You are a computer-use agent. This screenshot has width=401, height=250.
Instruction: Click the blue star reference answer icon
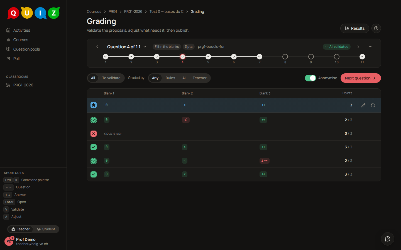(94, 105)
